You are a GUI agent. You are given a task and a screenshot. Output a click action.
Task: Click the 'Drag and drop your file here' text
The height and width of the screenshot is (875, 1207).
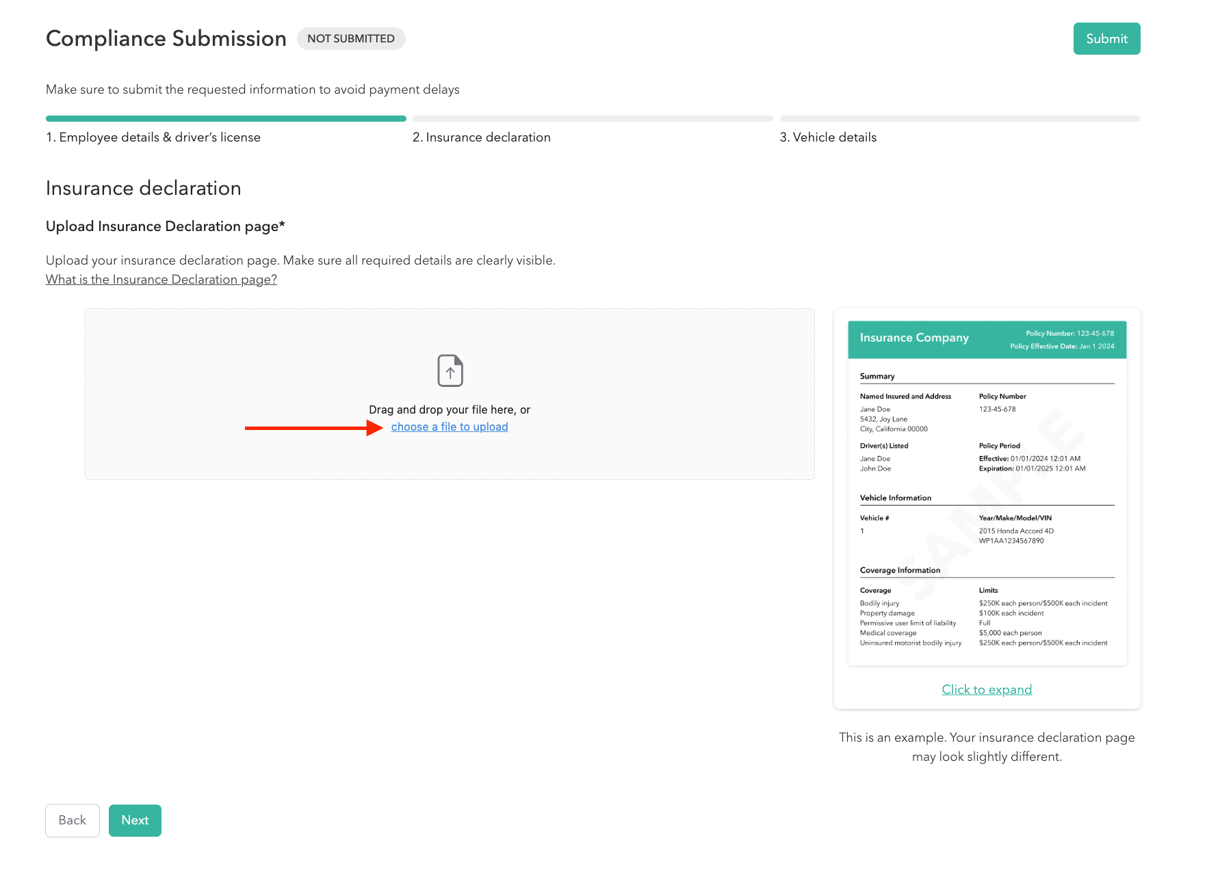(x=450, y=409)
